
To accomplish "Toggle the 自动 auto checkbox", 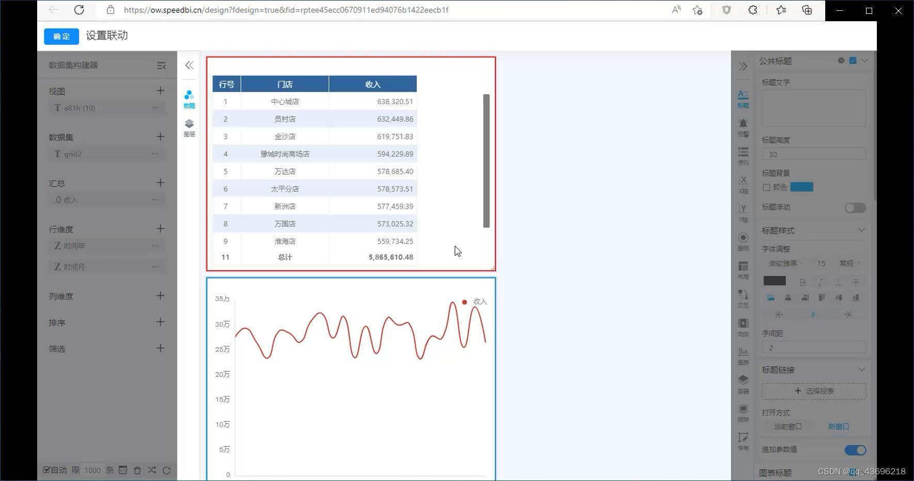I will [x=46, y=470].
